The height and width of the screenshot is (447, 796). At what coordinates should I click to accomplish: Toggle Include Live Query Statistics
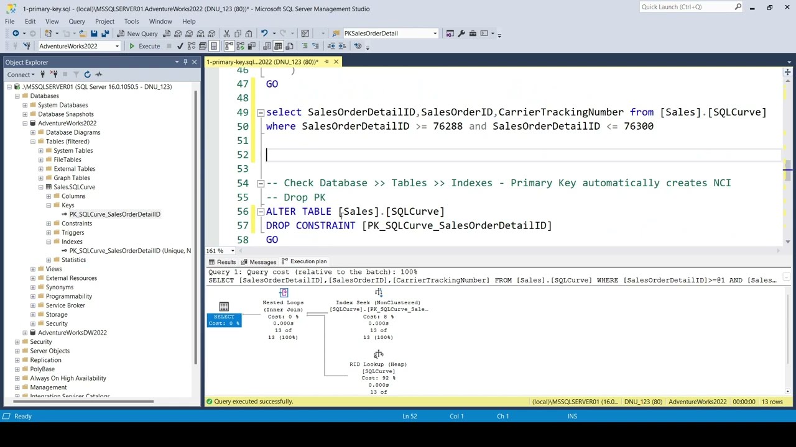pos(240,46)
